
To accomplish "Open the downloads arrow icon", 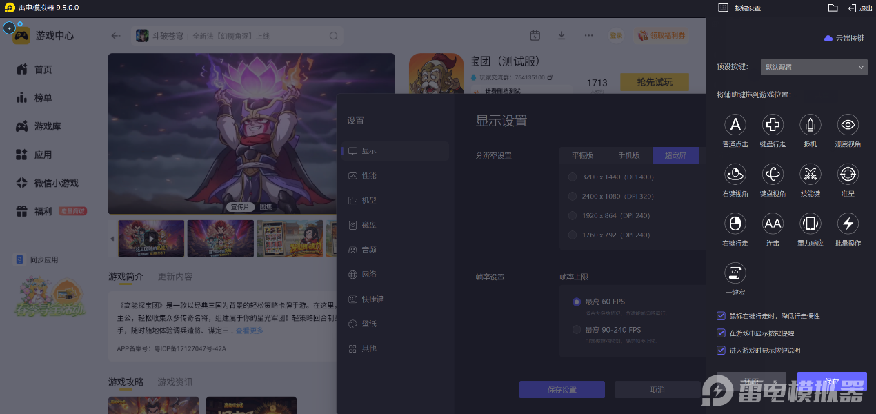I will (561, 35).
